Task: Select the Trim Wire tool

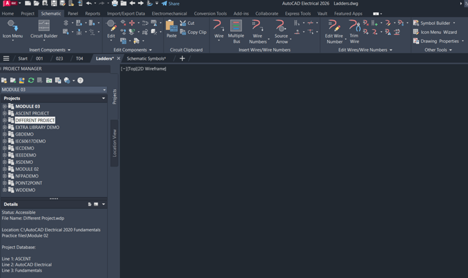Action: pos(354,31)
